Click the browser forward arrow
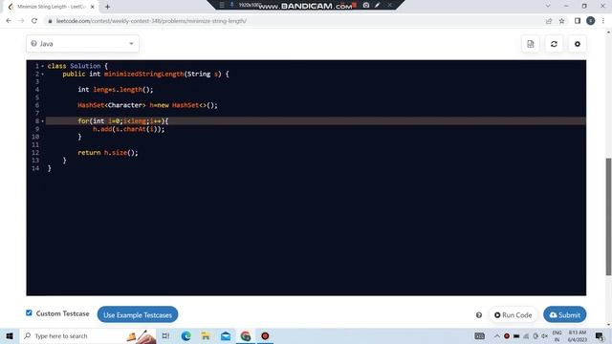612x344 pixels. pyautogui.click(x=21, y=21)
